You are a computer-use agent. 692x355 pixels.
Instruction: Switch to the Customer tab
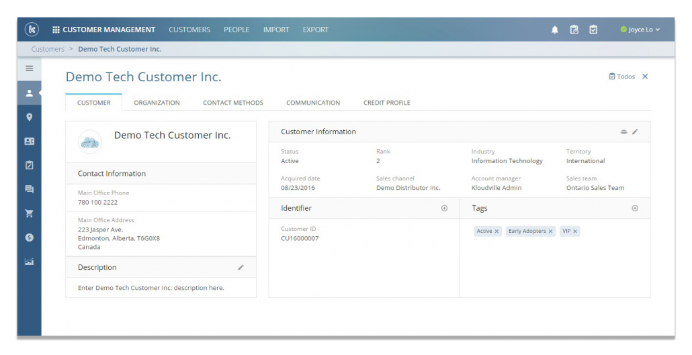point(93,102)
